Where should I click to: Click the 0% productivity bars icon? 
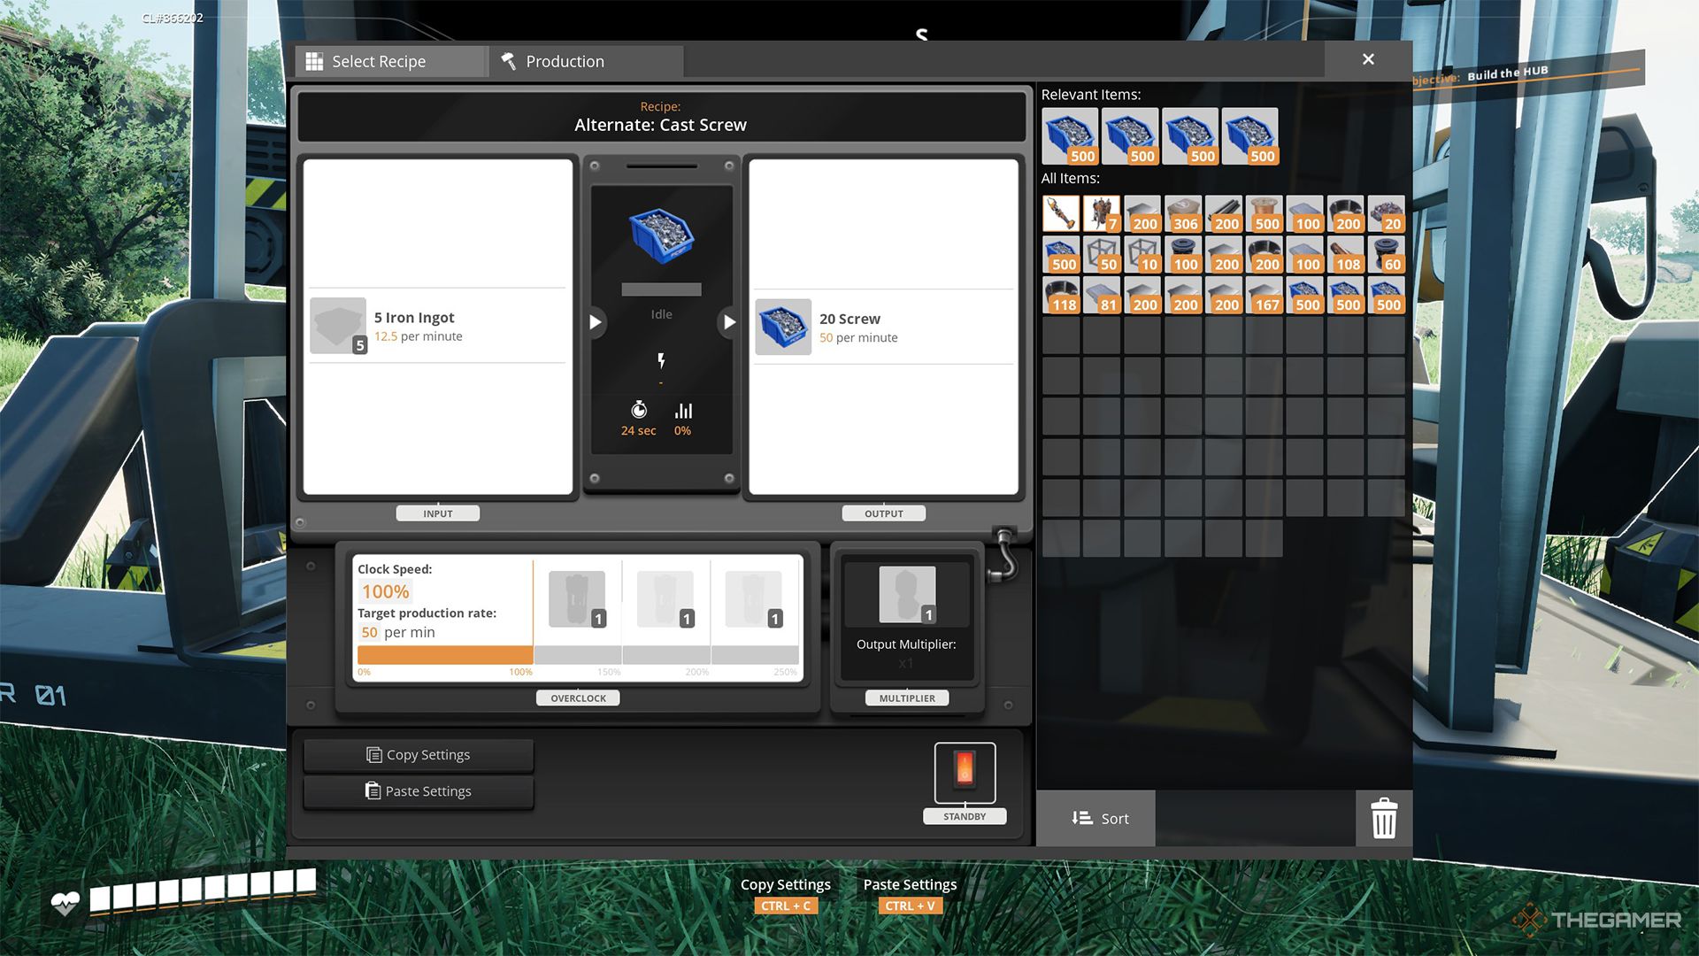683,410
